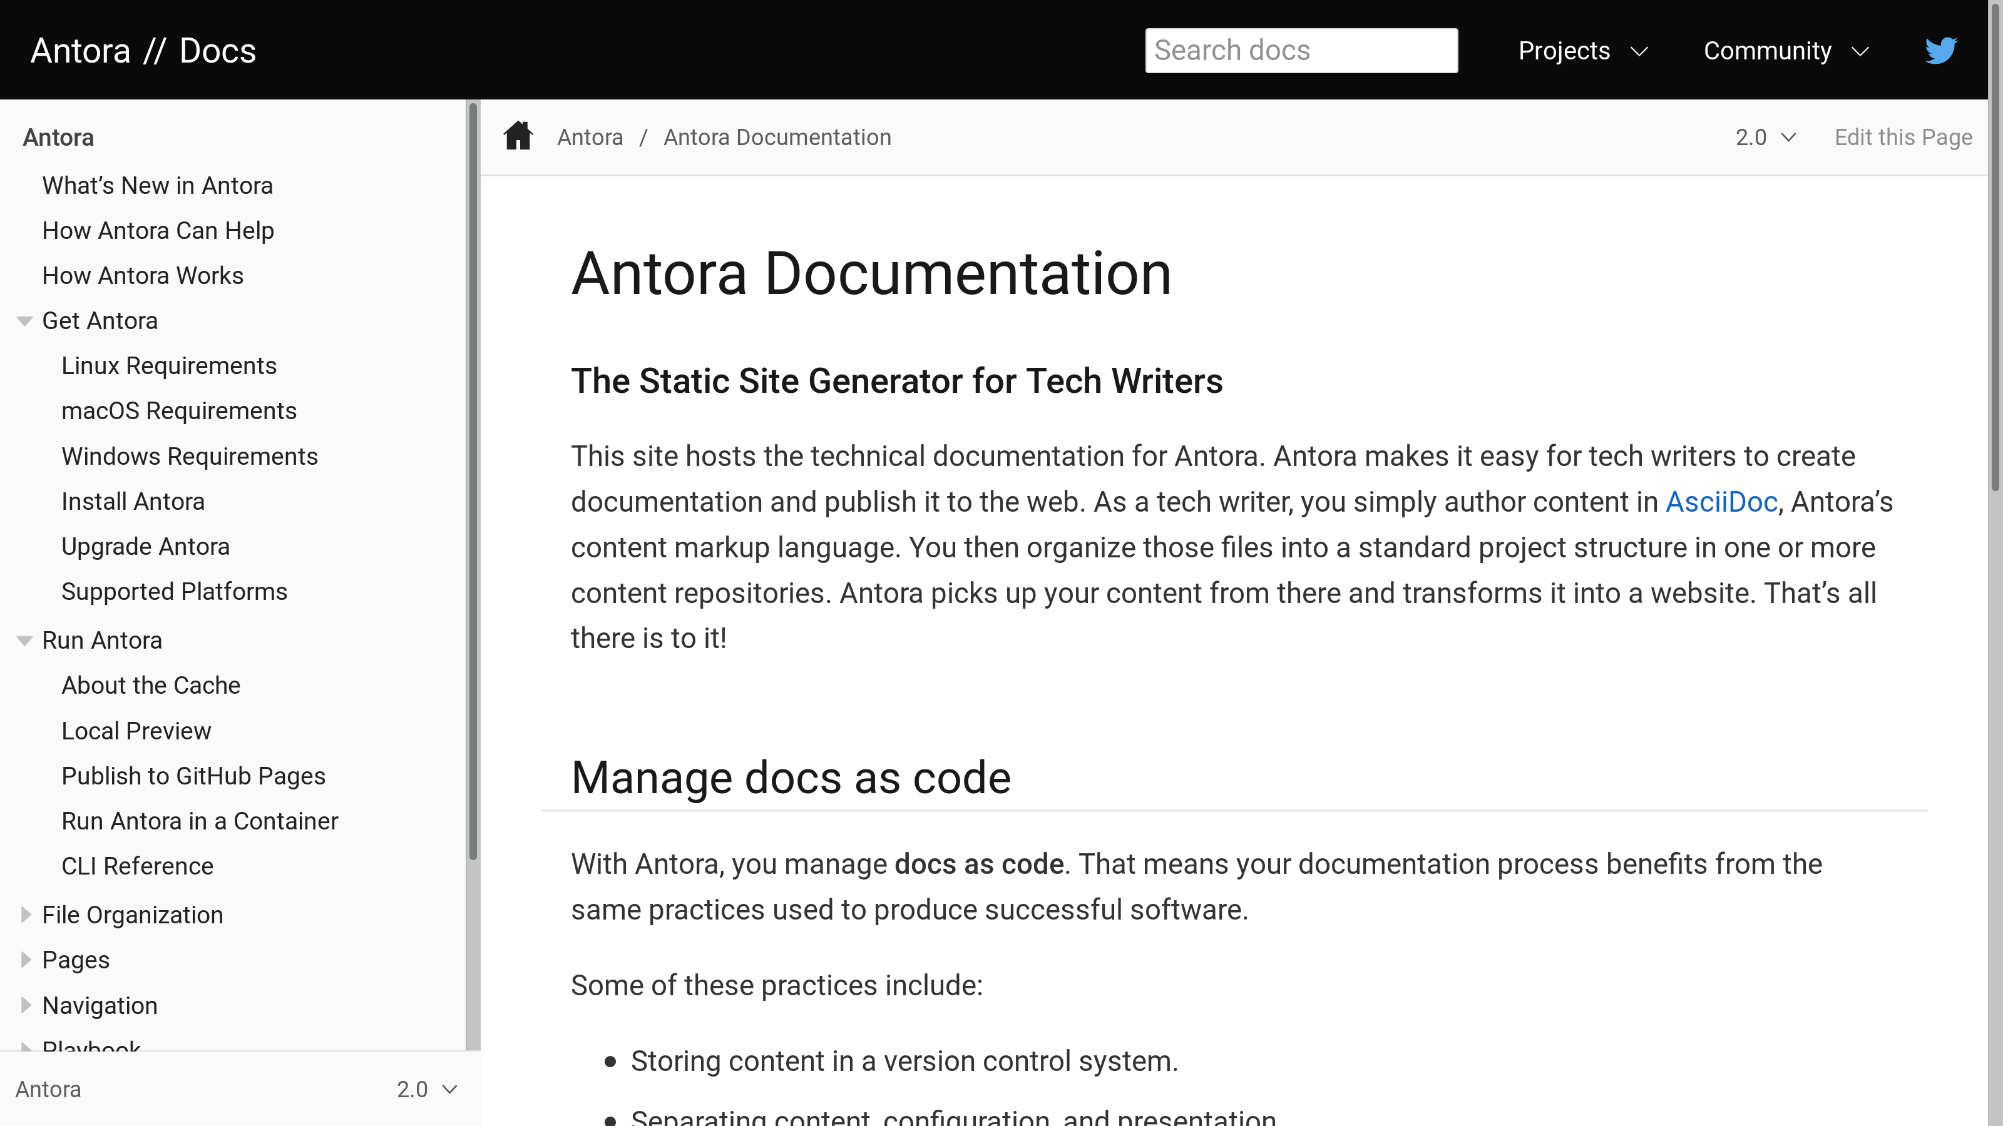This screenshot has height=1126, width=2003.
Task: Open the Projects dropdown menu
Action: point(1583,51)
